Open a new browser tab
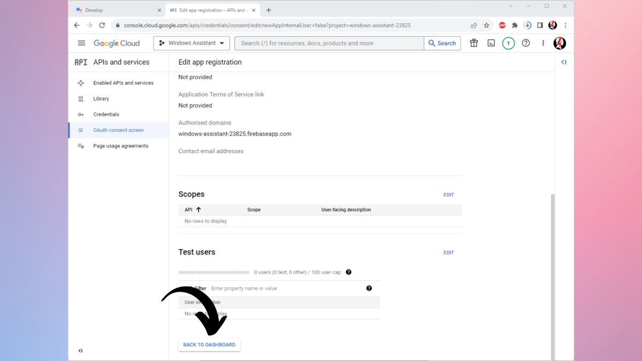The image size is (642, 361). (x=269, y=10)
